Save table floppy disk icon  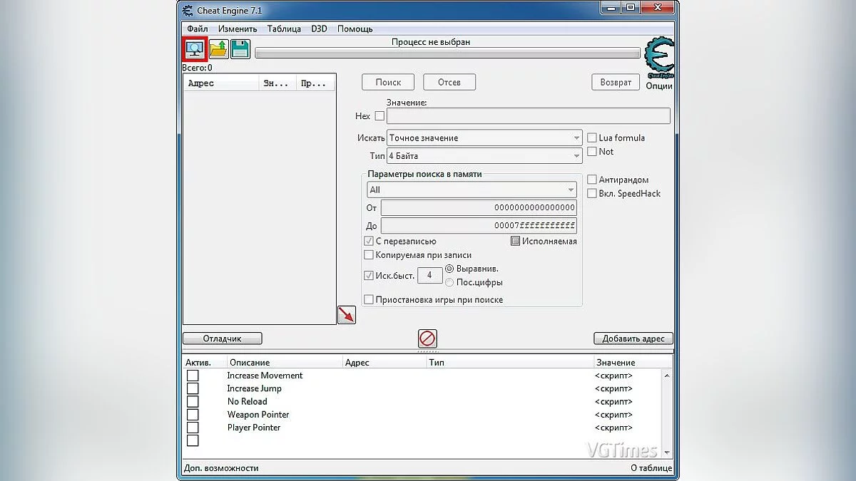pyautogui.click(x=240, y=49)
